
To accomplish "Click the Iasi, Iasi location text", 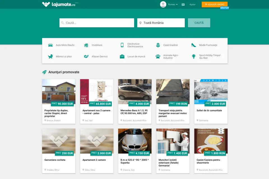I will click(89, 120).
